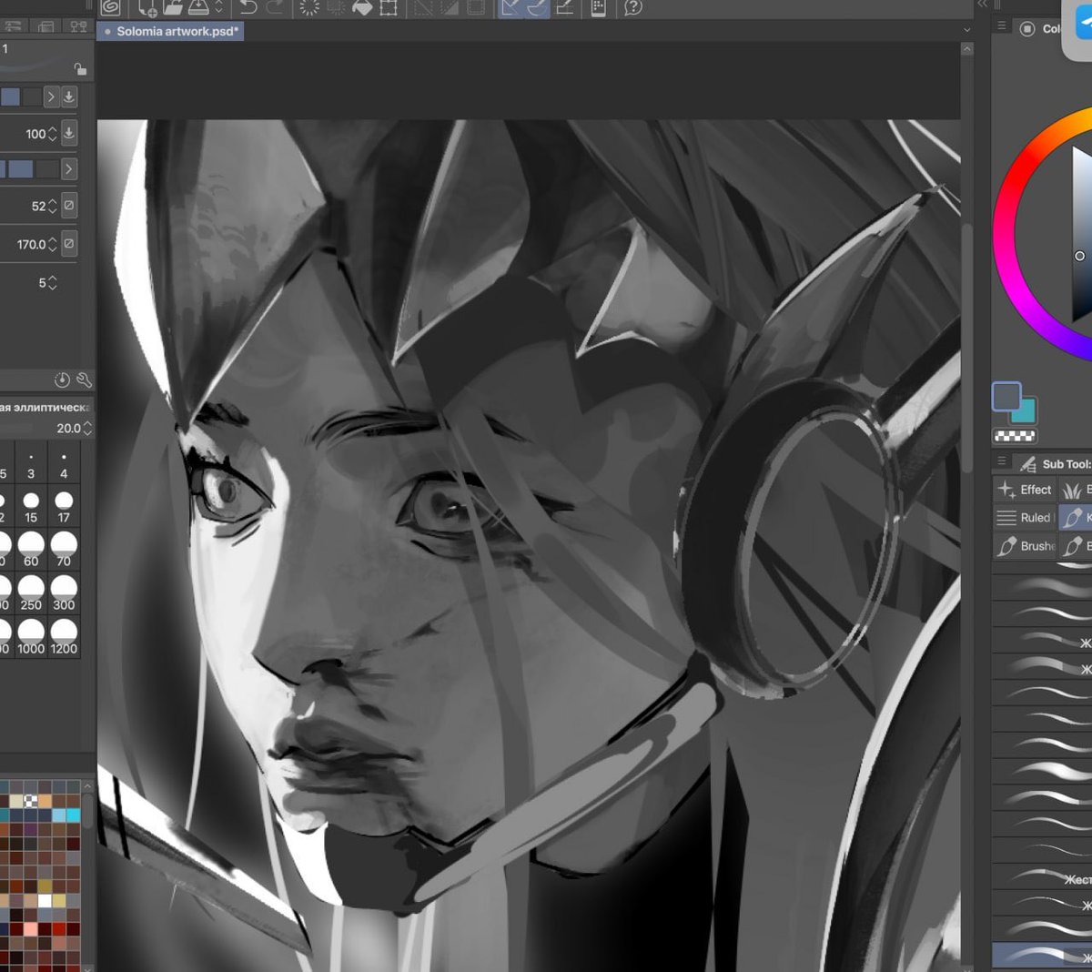Open the Ruled line sub tool group
Viewport: 1092px width, 972px height.
[x=1025, y=518]
